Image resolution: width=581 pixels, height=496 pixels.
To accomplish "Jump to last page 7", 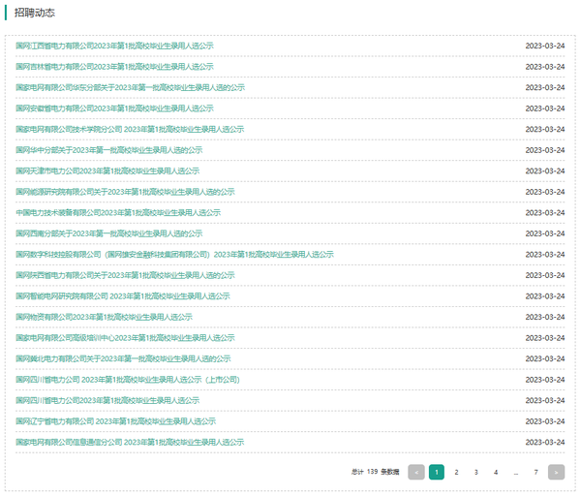I will tap(535, 472).
